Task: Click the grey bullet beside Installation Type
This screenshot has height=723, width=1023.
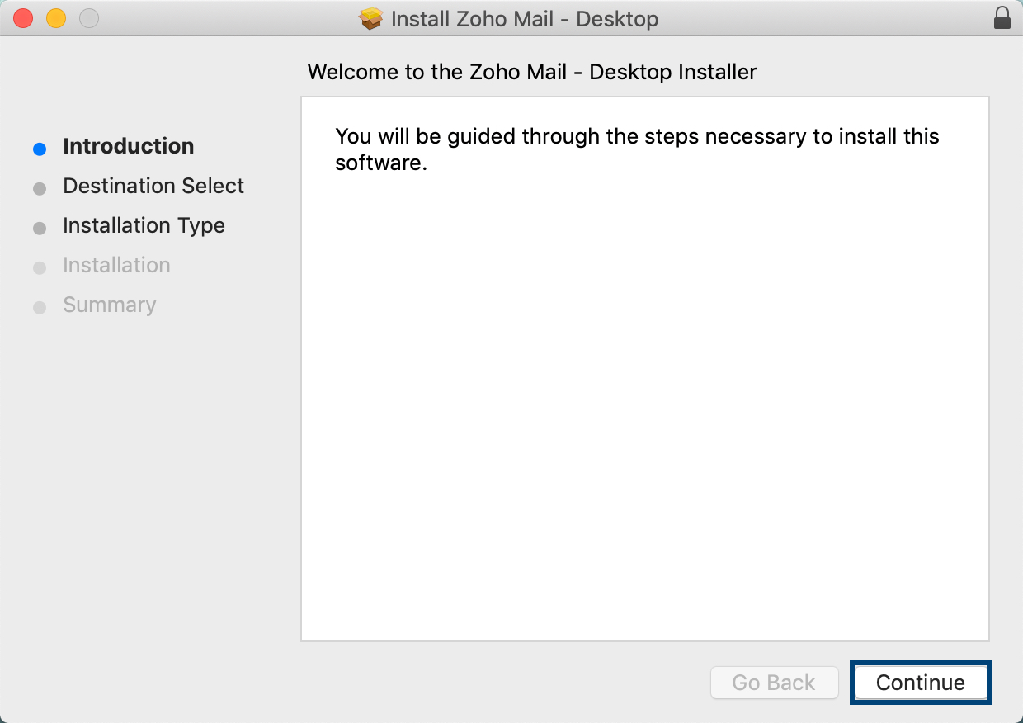Action: click(x=40, y=229)
